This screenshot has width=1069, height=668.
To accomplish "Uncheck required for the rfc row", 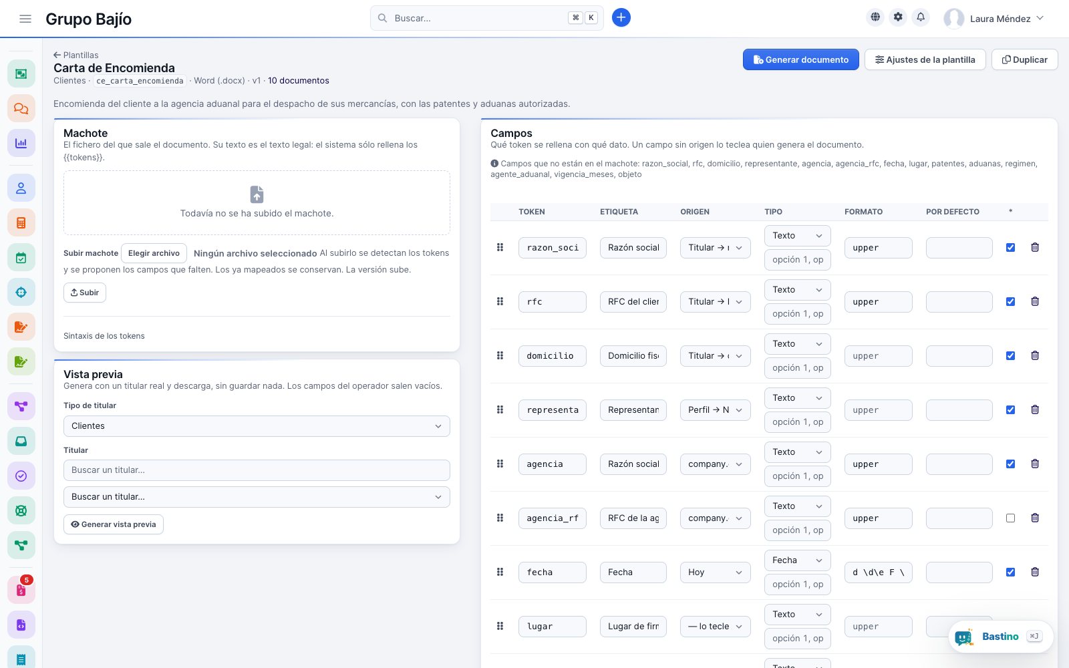I will 1010,301.
